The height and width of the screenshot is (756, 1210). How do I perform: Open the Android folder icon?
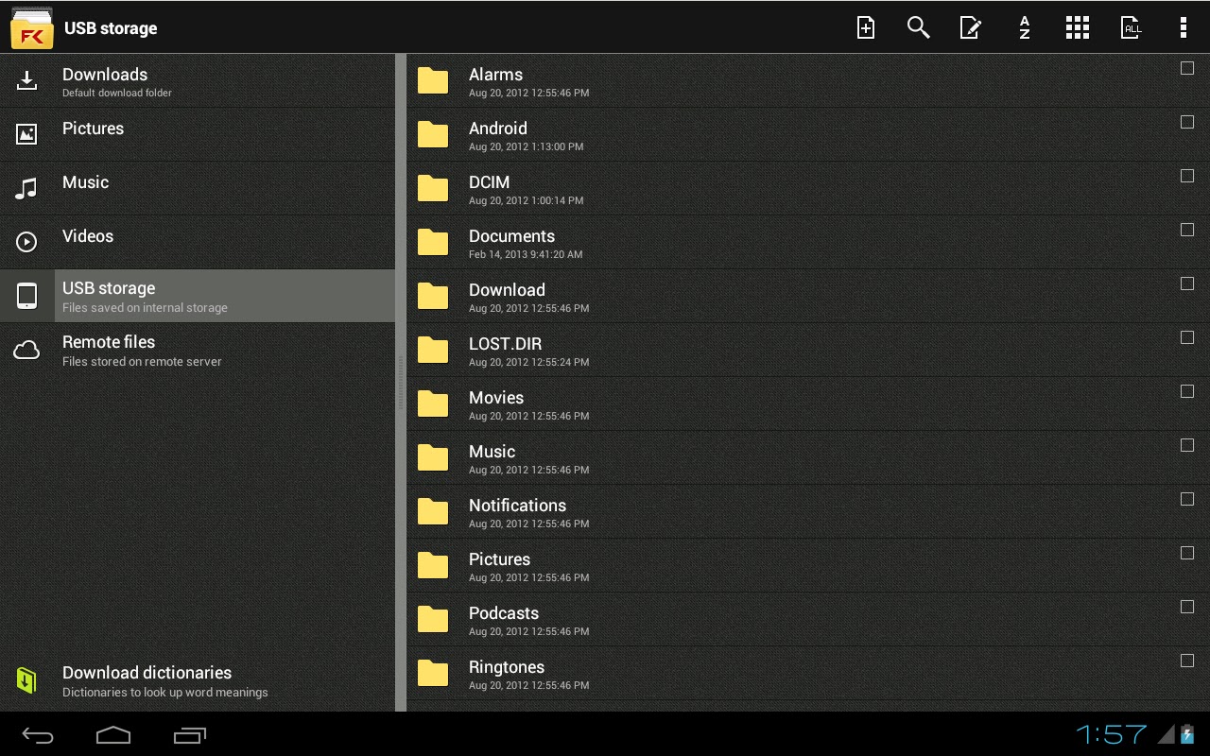click(x=432, y=135)
